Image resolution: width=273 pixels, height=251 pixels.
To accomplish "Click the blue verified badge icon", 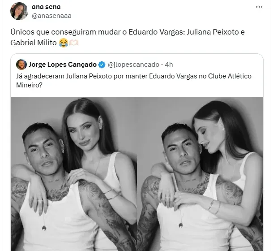I will (102, 65).
